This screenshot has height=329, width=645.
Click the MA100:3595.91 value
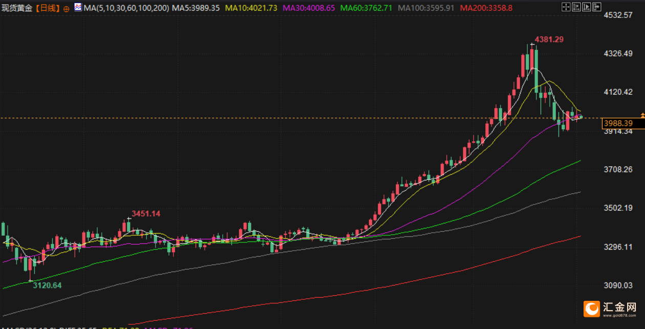pyautogui.click(x=426, y=8)
